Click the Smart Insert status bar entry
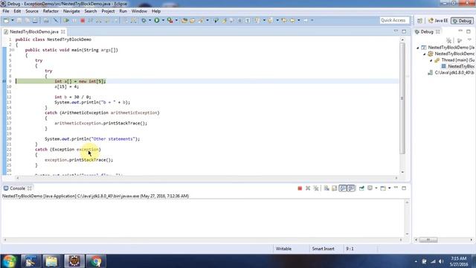Viewport: 476px width, 268px height. click(323, 249)
